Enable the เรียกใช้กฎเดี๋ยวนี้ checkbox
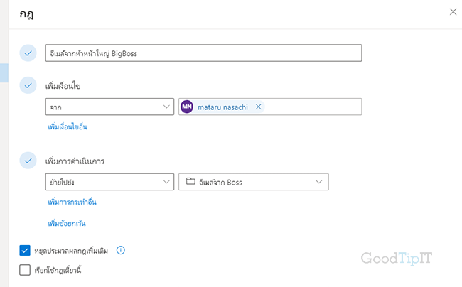 click(25, 270)
